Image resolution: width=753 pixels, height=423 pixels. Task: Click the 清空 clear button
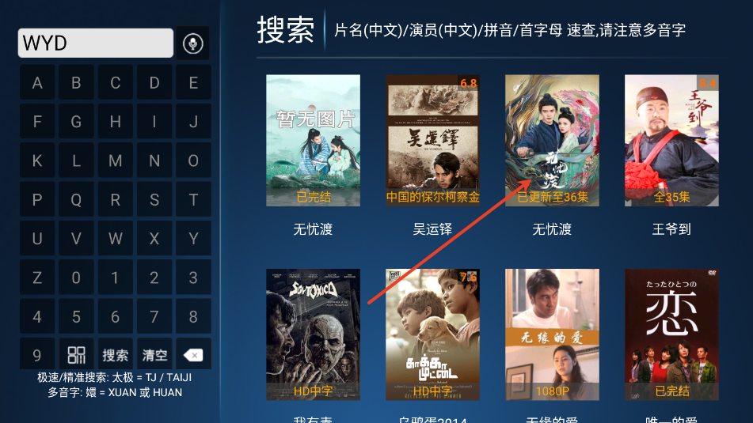154,355
